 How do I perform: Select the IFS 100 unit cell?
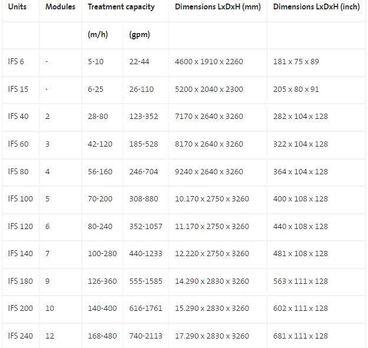20,199
